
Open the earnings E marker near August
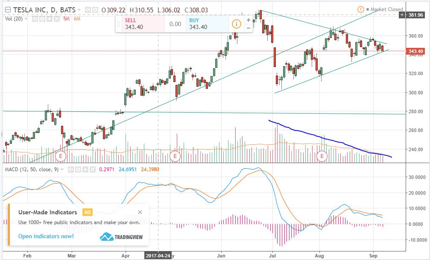click(322, 157)
